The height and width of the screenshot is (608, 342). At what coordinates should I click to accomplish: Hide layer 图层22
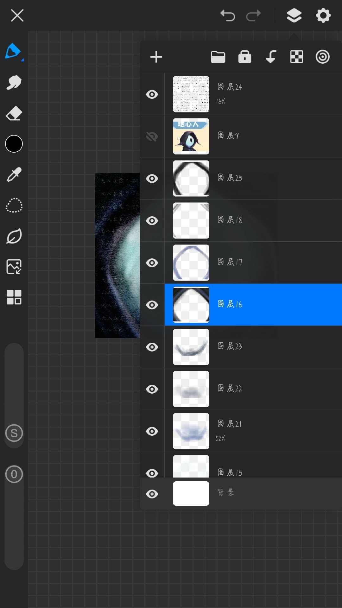pos(152,389)
